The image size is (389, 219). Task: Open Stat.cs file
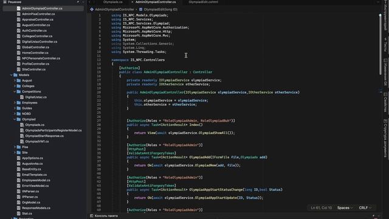pyautogui.click(x=27, y=214)
